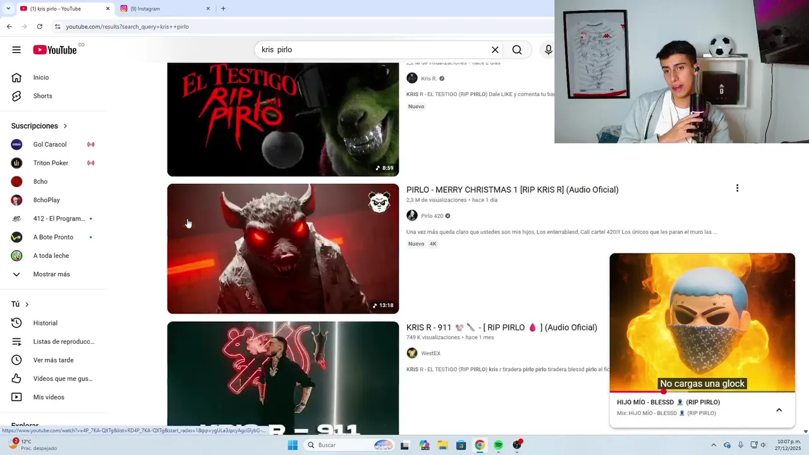809x455 pixels.
Task: Open File Explorer from the taskbar
Action: 442,445
